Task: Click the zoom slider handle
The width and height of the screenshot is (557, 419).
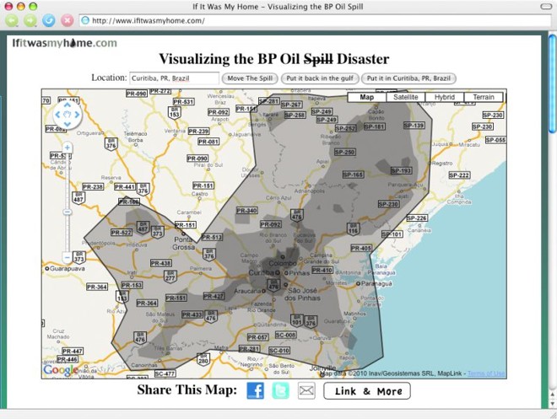Action: pyautogui.click(x=68, y=212)
